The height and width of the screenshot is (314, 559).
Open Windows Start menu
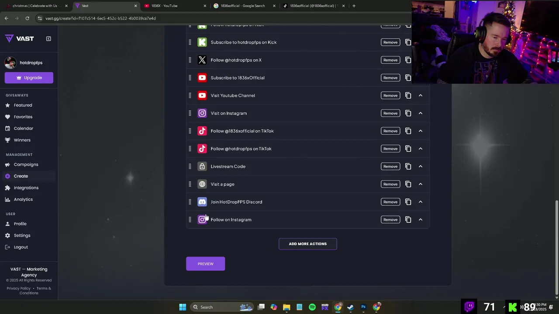(183, 307)
